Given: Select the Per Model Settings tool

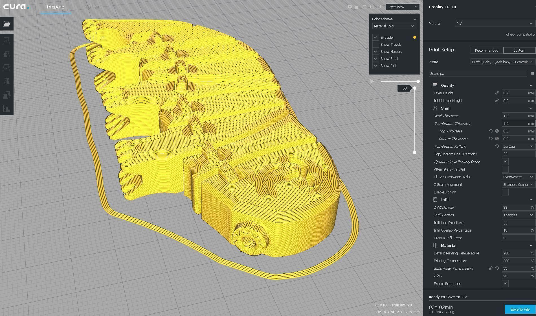Looking at the screenshot, I should tap(7, 95).
